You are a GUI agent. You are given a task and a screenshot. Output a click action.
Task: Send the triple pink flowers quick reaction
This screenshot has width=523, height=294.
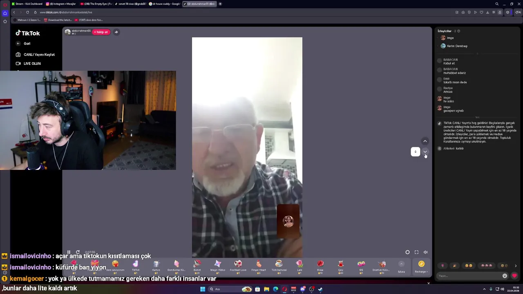486,265
